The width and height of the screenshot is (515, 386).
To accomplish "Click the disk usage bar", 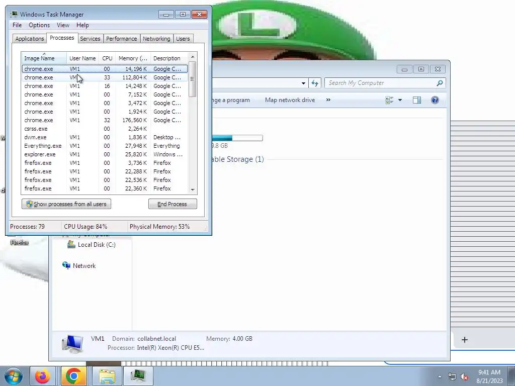I will coord(237,138).
